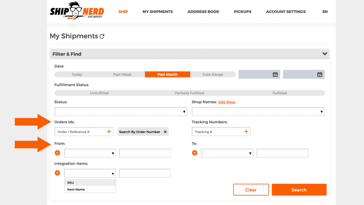
Task: Select the Fulfilled status segment
Action: (x=280, y=93)
